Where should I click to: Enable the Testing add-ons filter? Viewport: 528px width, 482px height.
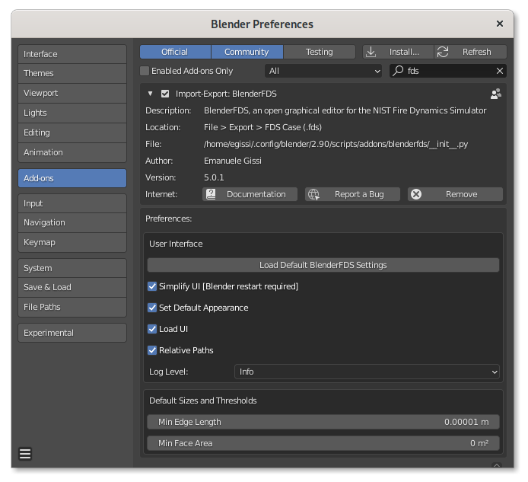point(320,52)
